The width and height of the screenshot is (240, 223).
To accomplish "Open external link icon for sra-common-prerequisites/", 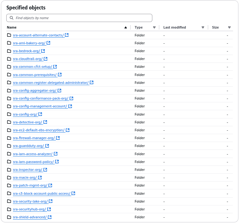I will click(x=60, y=75).
